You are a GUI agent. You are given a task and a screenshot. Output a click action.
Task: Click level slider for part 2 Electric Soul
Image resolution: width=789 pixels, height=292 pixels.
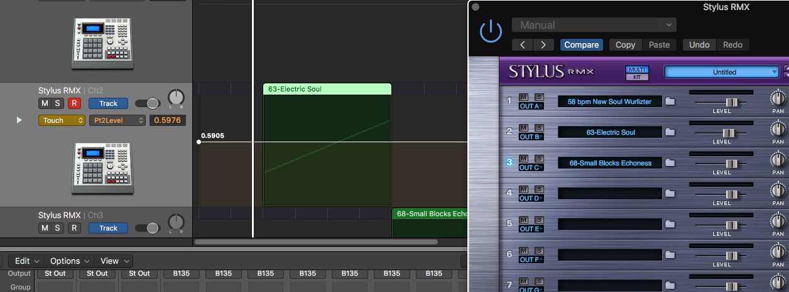tap(729, 132)
